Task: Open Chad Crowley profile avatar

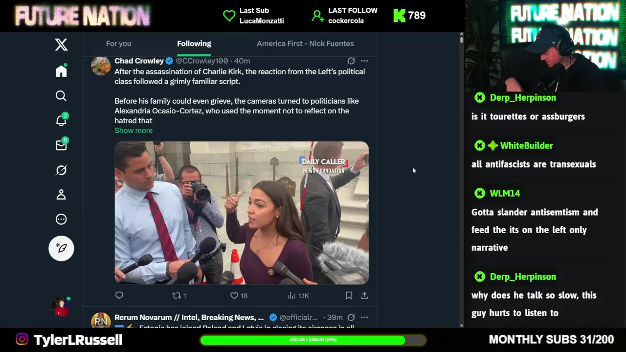Action: [x=101, y=66]
